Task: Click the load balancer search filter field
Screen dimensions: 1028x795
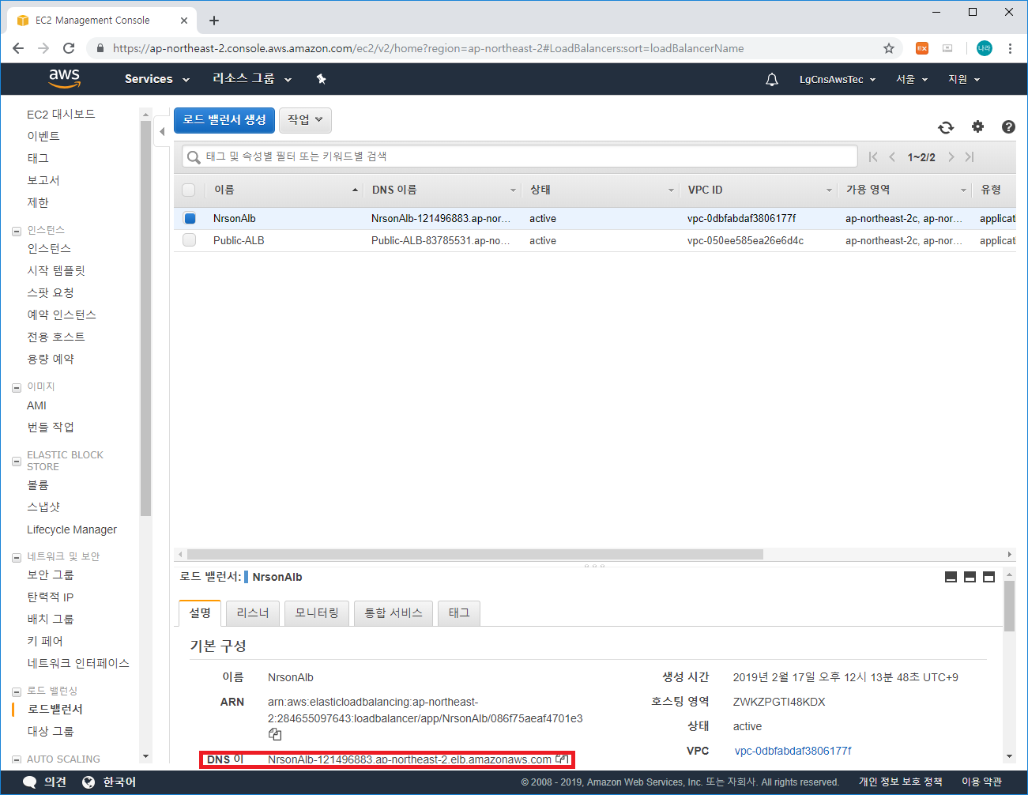Action: pyautogui.click(x=519, y=156)
